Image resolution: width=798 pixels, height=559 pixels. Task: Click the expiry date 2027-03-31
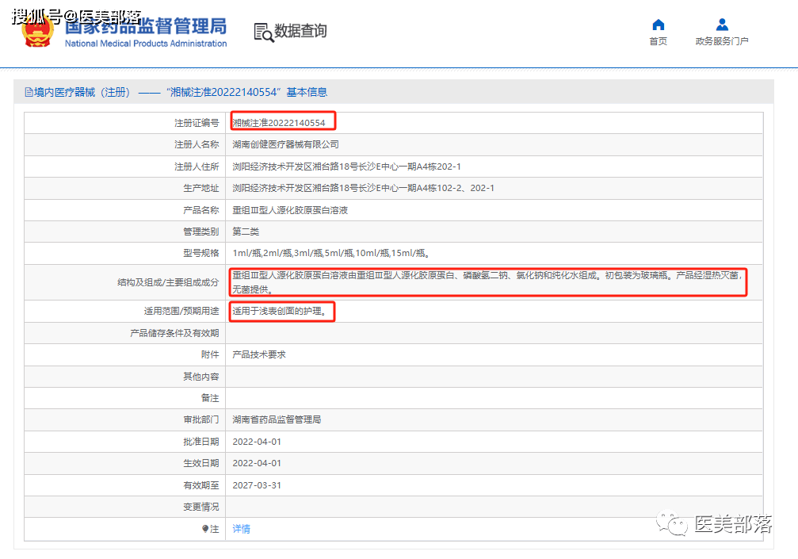point(257,485)
